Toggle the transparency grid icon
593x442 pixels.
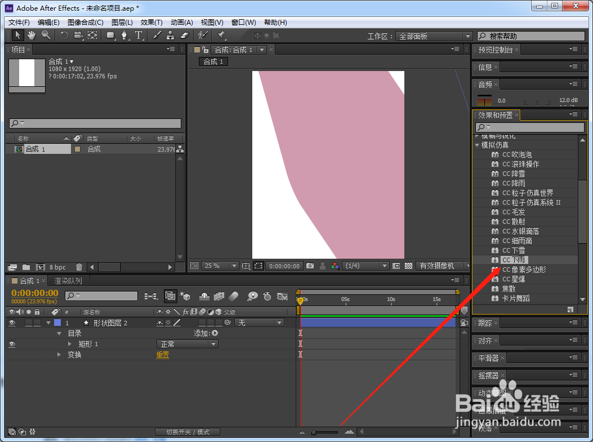(x=408, y=266)
